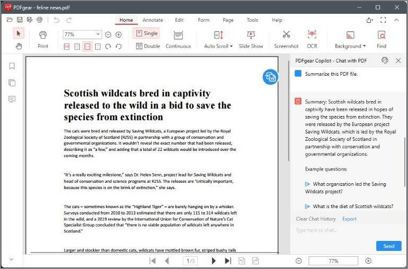
Task: Expand the 77% zoom level dropdown
Action: point(98,34)
